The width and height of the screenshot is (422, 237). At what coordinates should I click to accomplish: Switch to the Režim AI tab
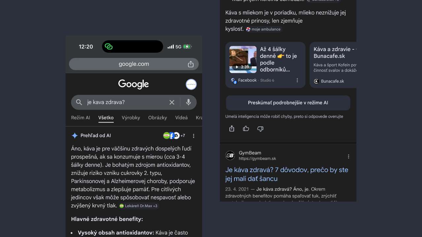[x=80, y=118]
